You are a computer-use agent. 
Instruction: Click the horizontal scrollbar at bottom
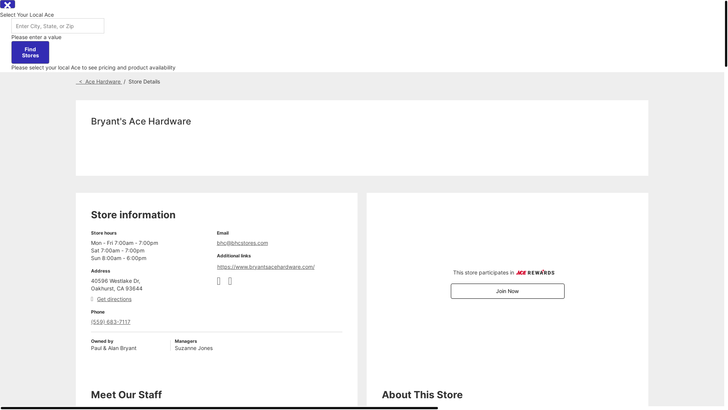219,408
